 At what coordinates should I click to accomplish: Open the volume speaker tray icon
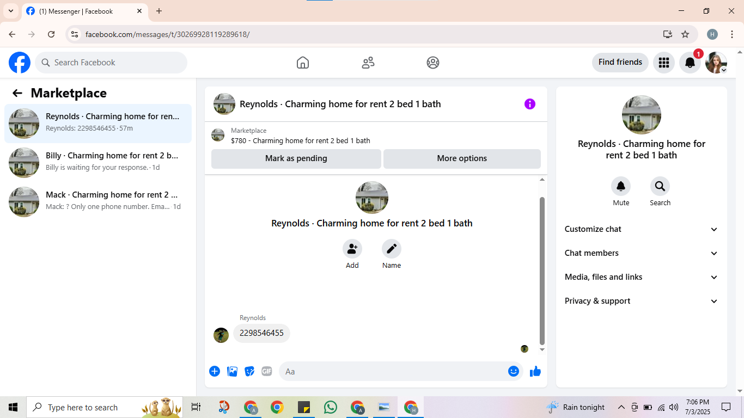[674, 407]
